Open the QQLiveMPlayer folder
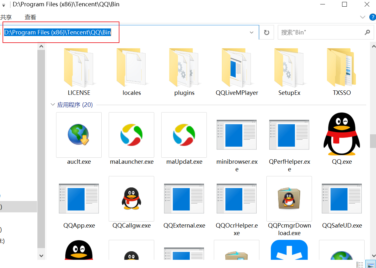 coord(237,68)
